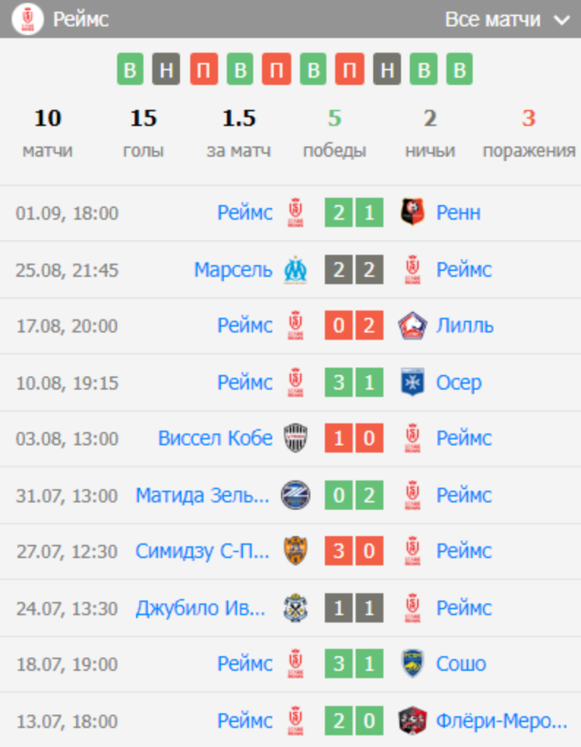Open the 'Флёри-Меро...' team link
This screenshot has height=747, width=581.
click(501, 721)
